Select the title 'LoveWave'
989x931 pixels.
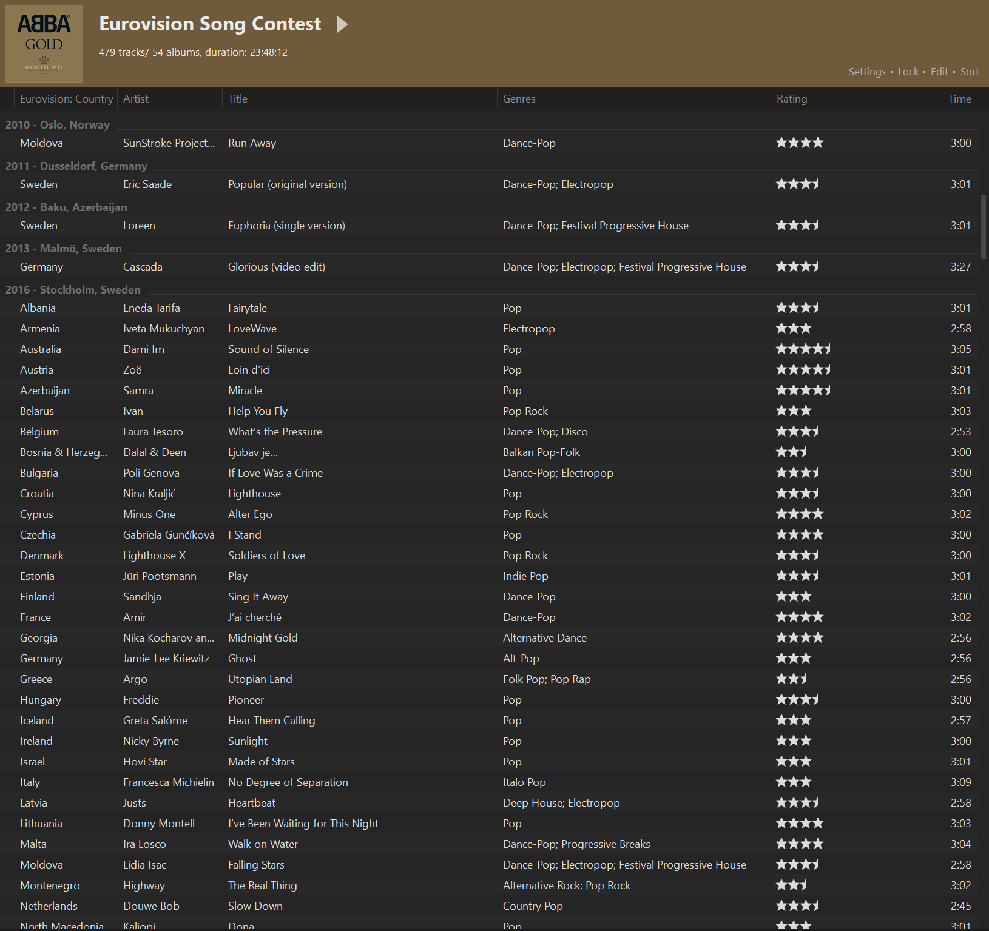(252, 329)
